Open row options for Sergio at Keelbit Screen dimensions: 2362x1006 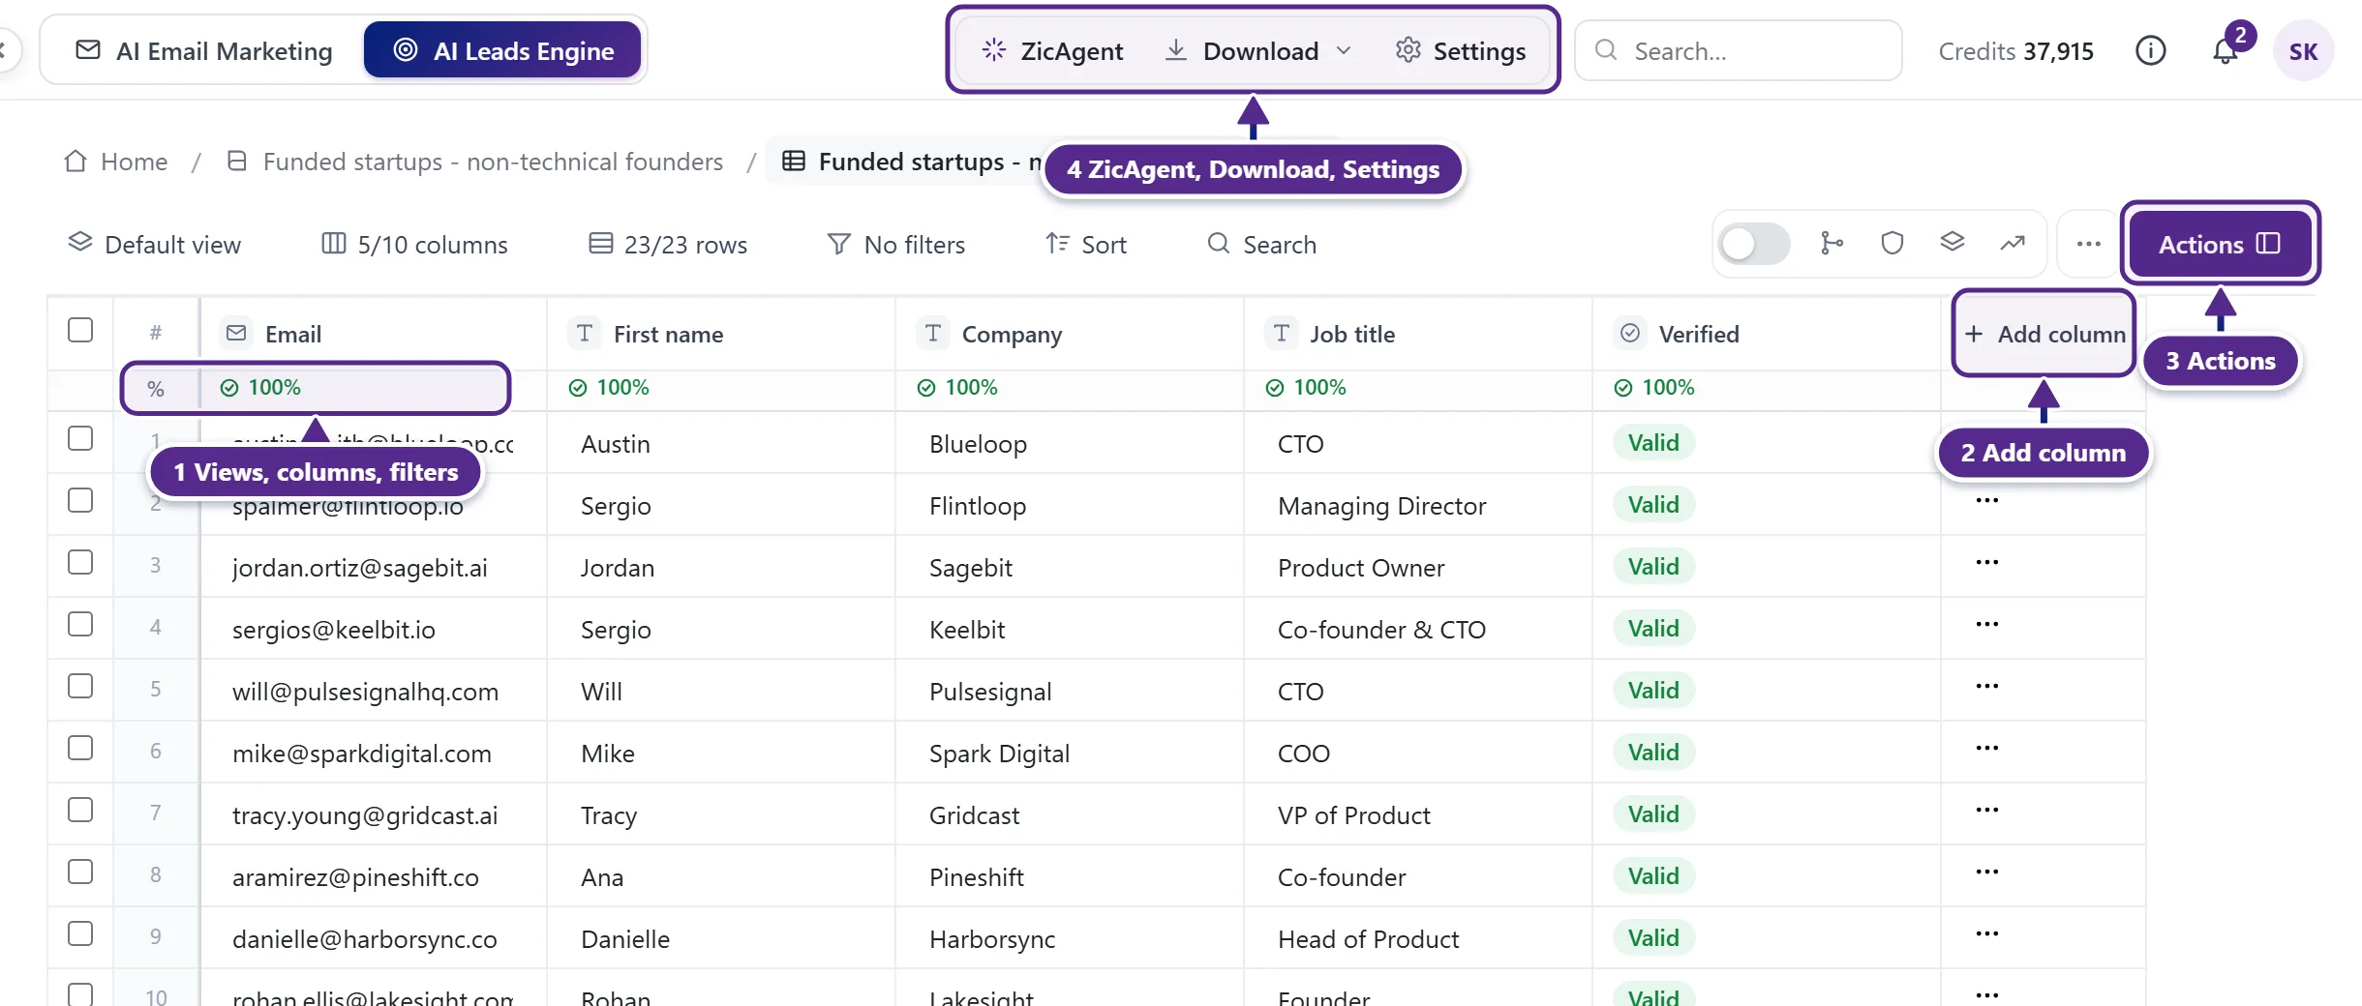click(x=1987, y=625)
